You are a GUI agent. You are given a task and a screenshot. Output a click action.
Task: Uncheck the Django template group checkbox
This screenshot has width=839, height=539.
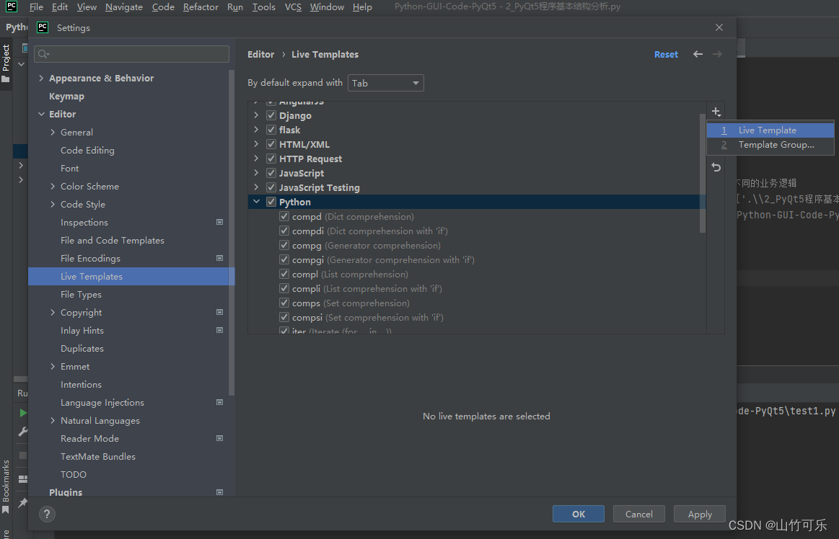point(271,115)
